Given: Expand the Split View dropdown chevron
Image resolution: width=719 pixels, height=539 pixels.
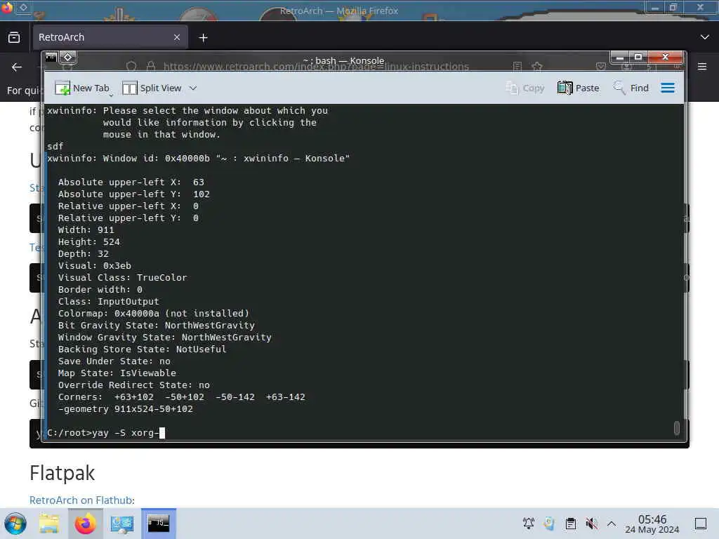Looking at the screenshot, I should [193, 88].
